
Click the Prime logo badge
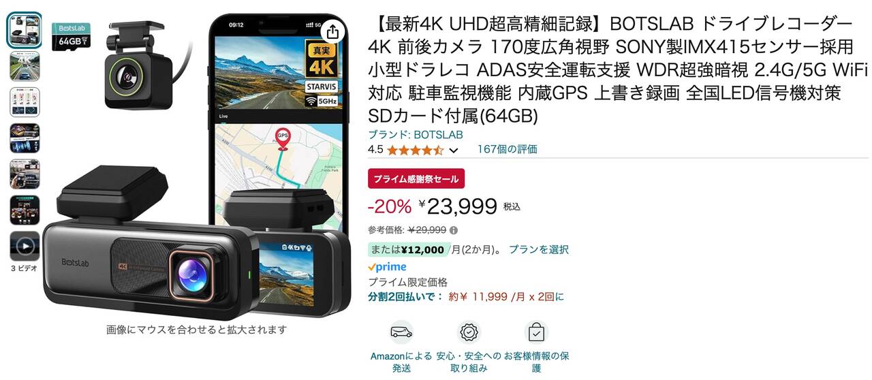click(x=387, y=267)
